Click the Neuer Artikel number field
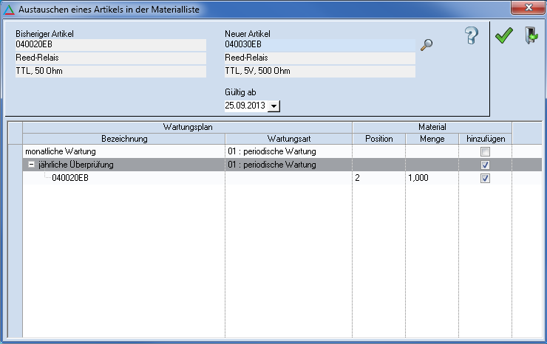This screenshot has width=547, height=344. (x=319, y=45)
